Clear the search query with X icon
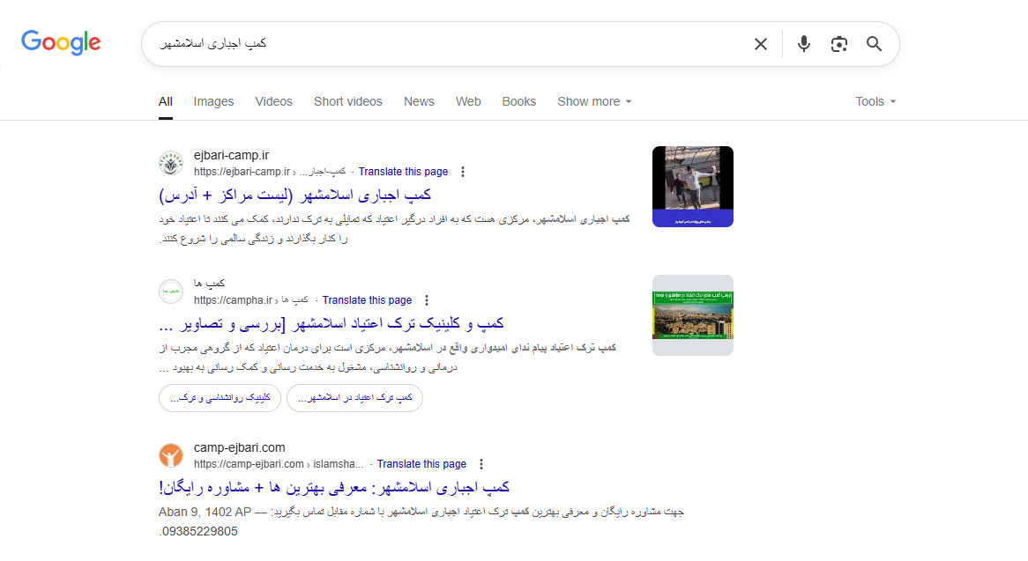This screenshot has width=1028, height=561. tap(761, 44)
